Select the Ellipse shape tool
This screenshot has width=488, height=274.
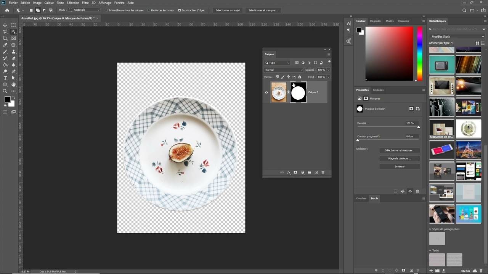[x=5, y=84]
